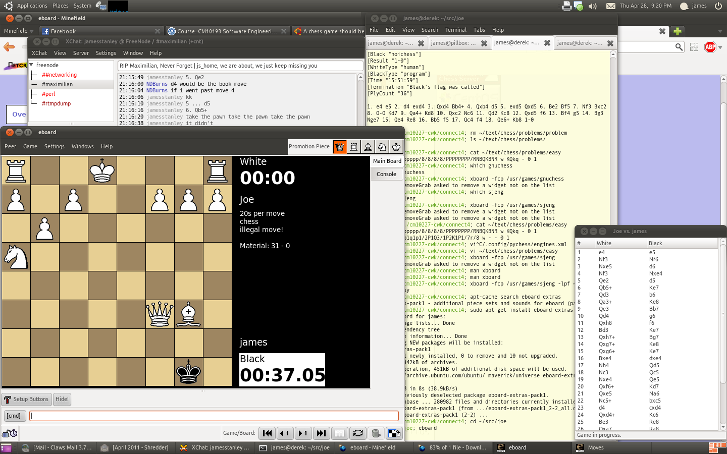The width and height of the screenshot is (727, 454).
Task: Jump to the first move of the game
Action: coord(268,433)
